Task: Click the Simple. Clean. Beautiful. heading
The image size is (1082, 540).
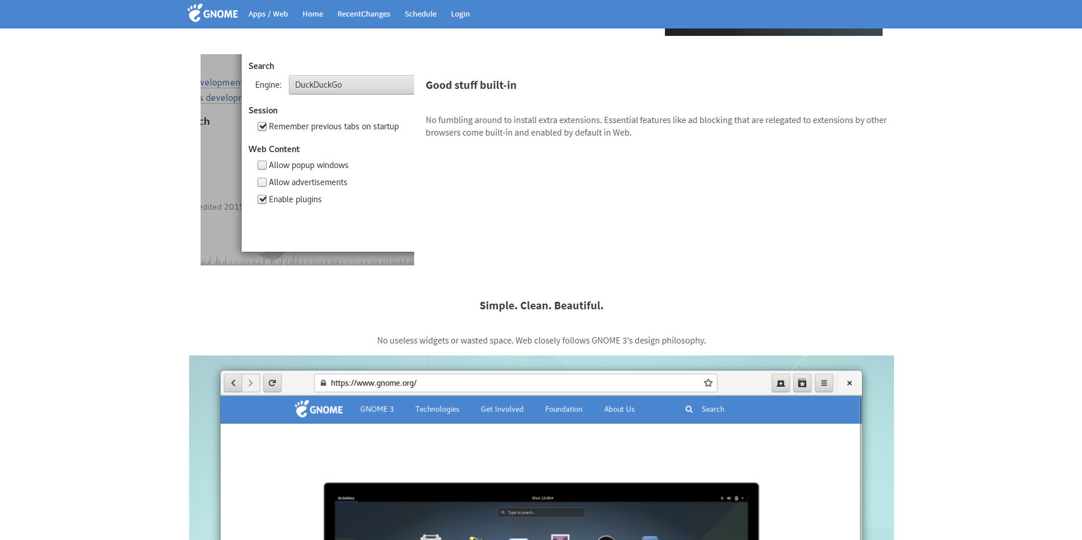Action: tap(541, 306)
